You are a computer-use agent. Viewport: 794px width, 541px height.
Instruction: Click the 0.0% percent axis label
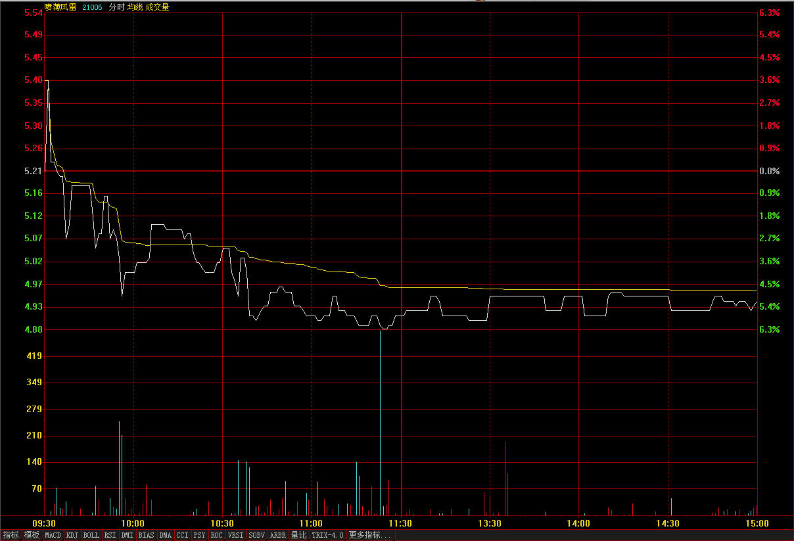(770, 171)
